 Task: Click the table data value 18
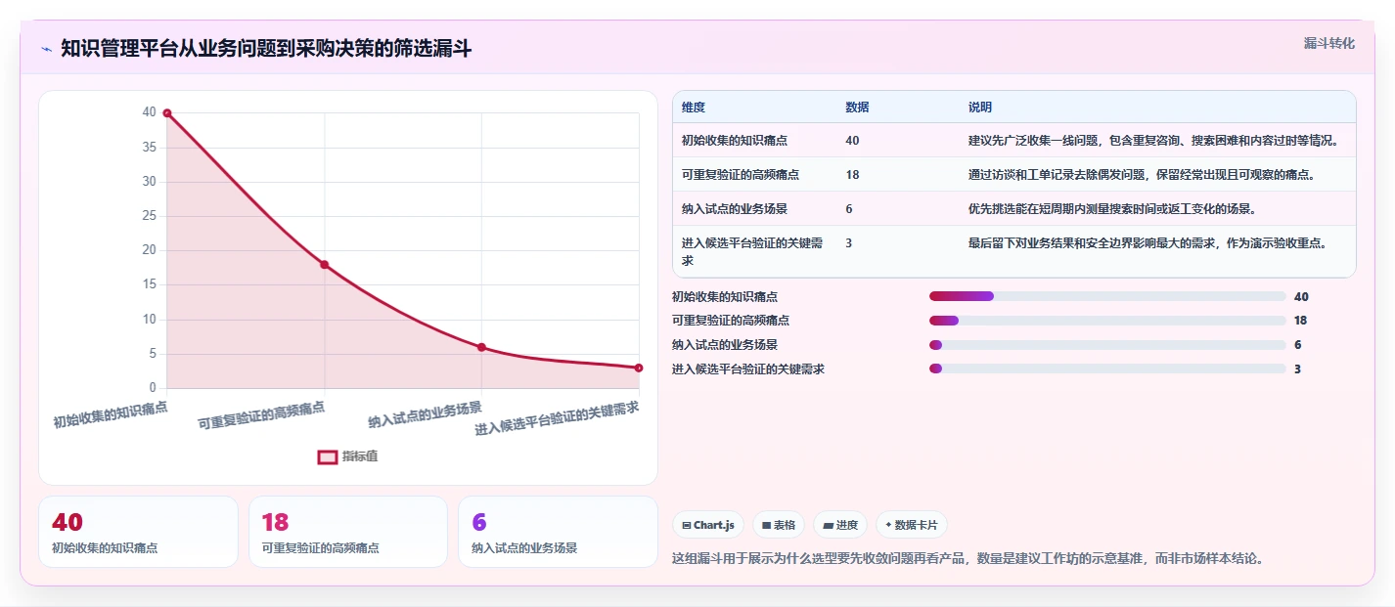851,175
